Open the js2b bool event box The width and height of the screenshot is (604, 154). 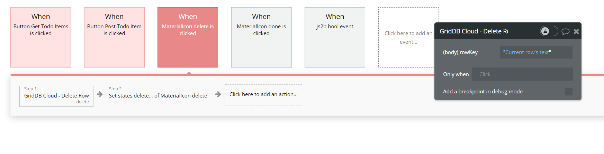[x=335, y=37]
